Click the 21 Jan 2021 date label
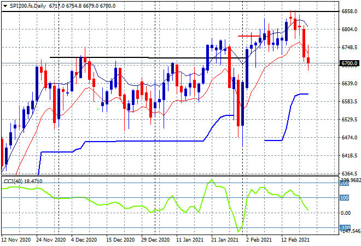Screen dimensions: 361x246 tap(225, 240)
